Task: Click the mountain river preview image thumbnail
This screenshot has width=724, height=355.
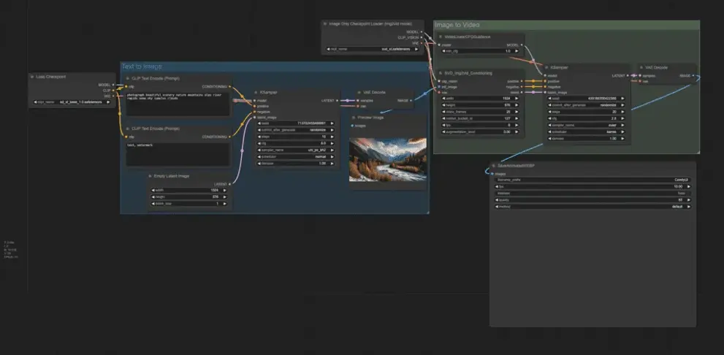Action: point(387,159)
